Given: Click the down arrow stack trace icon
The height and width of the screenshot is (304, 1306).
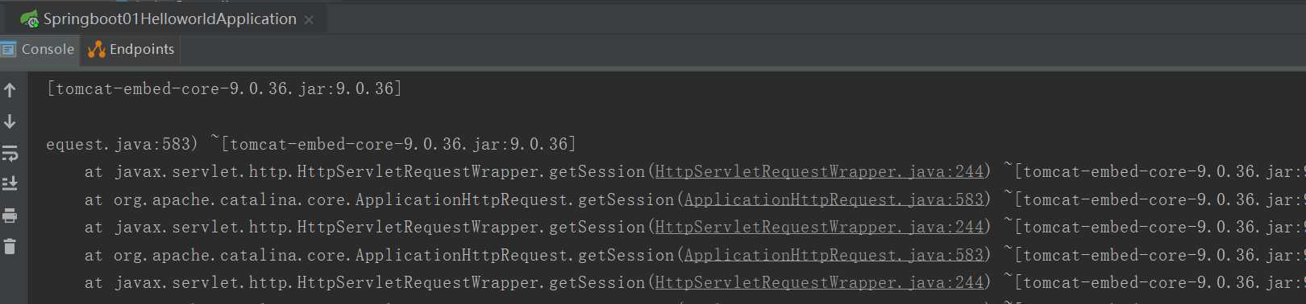Looking at the screenshot, I should (x=10, y=121).
